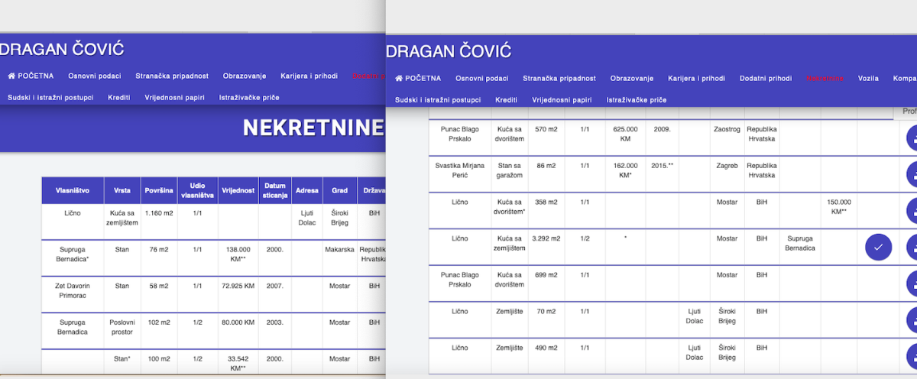Image resolution: width=917 pixels, height=379 pixels.
Task: Open Stranačka pripadnost in the left window
Action: (172, 76)
